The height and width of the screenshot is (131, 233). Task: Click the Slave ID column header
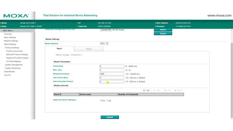(x=66, y=95)
